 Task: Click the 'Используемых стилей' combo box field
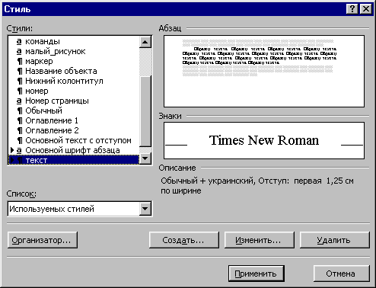click(80, 209)
